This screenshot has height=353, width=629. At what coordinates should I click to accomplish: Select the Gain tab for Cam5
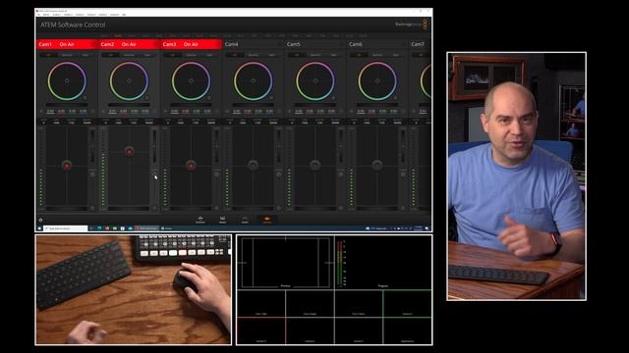coord(334,55)
